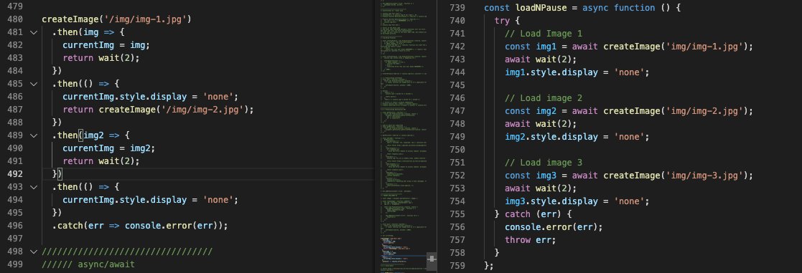Click 'throw err;' on line 757
Screen dimensions: 802x273
pyautogui.click(x=530, y=240)
